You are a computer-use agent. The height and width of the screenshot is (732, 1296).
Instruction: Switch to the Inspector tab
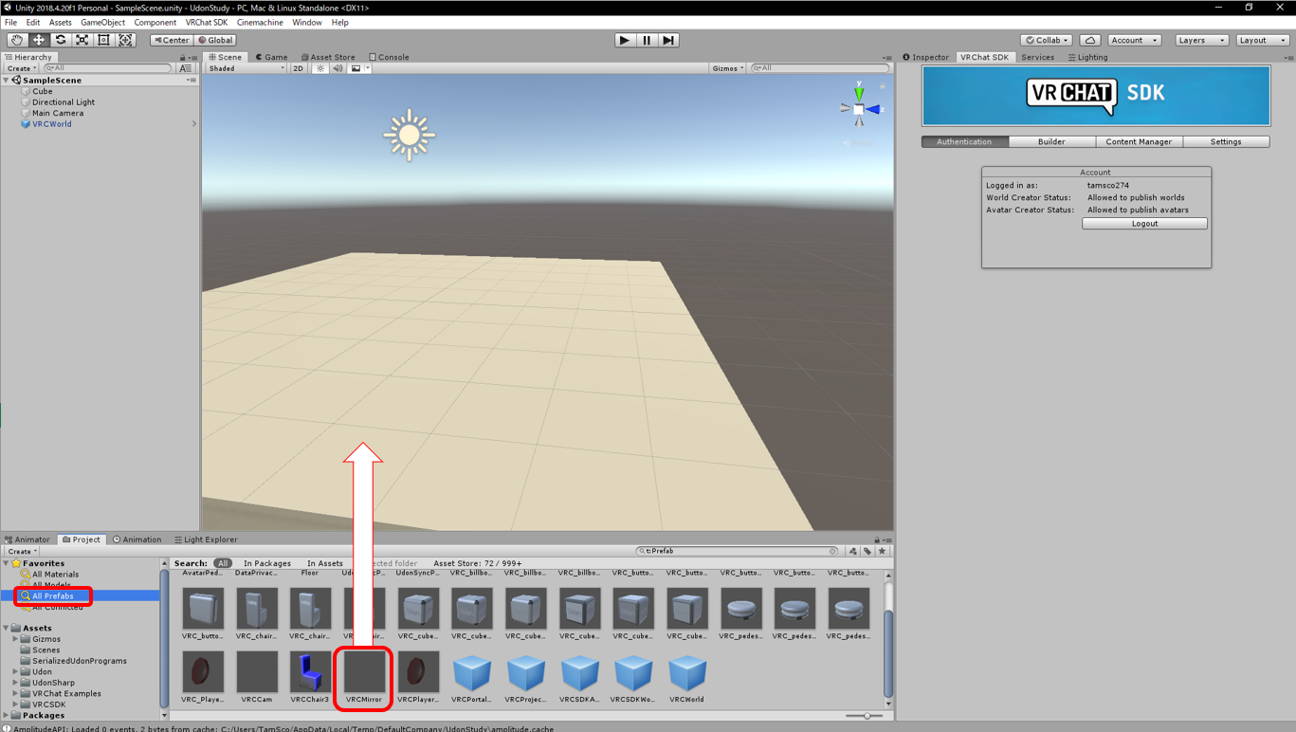pyautogui.click(x=925, y=57)
